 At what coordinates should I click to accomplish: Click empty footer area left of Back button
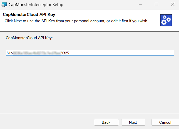[44, 122]
